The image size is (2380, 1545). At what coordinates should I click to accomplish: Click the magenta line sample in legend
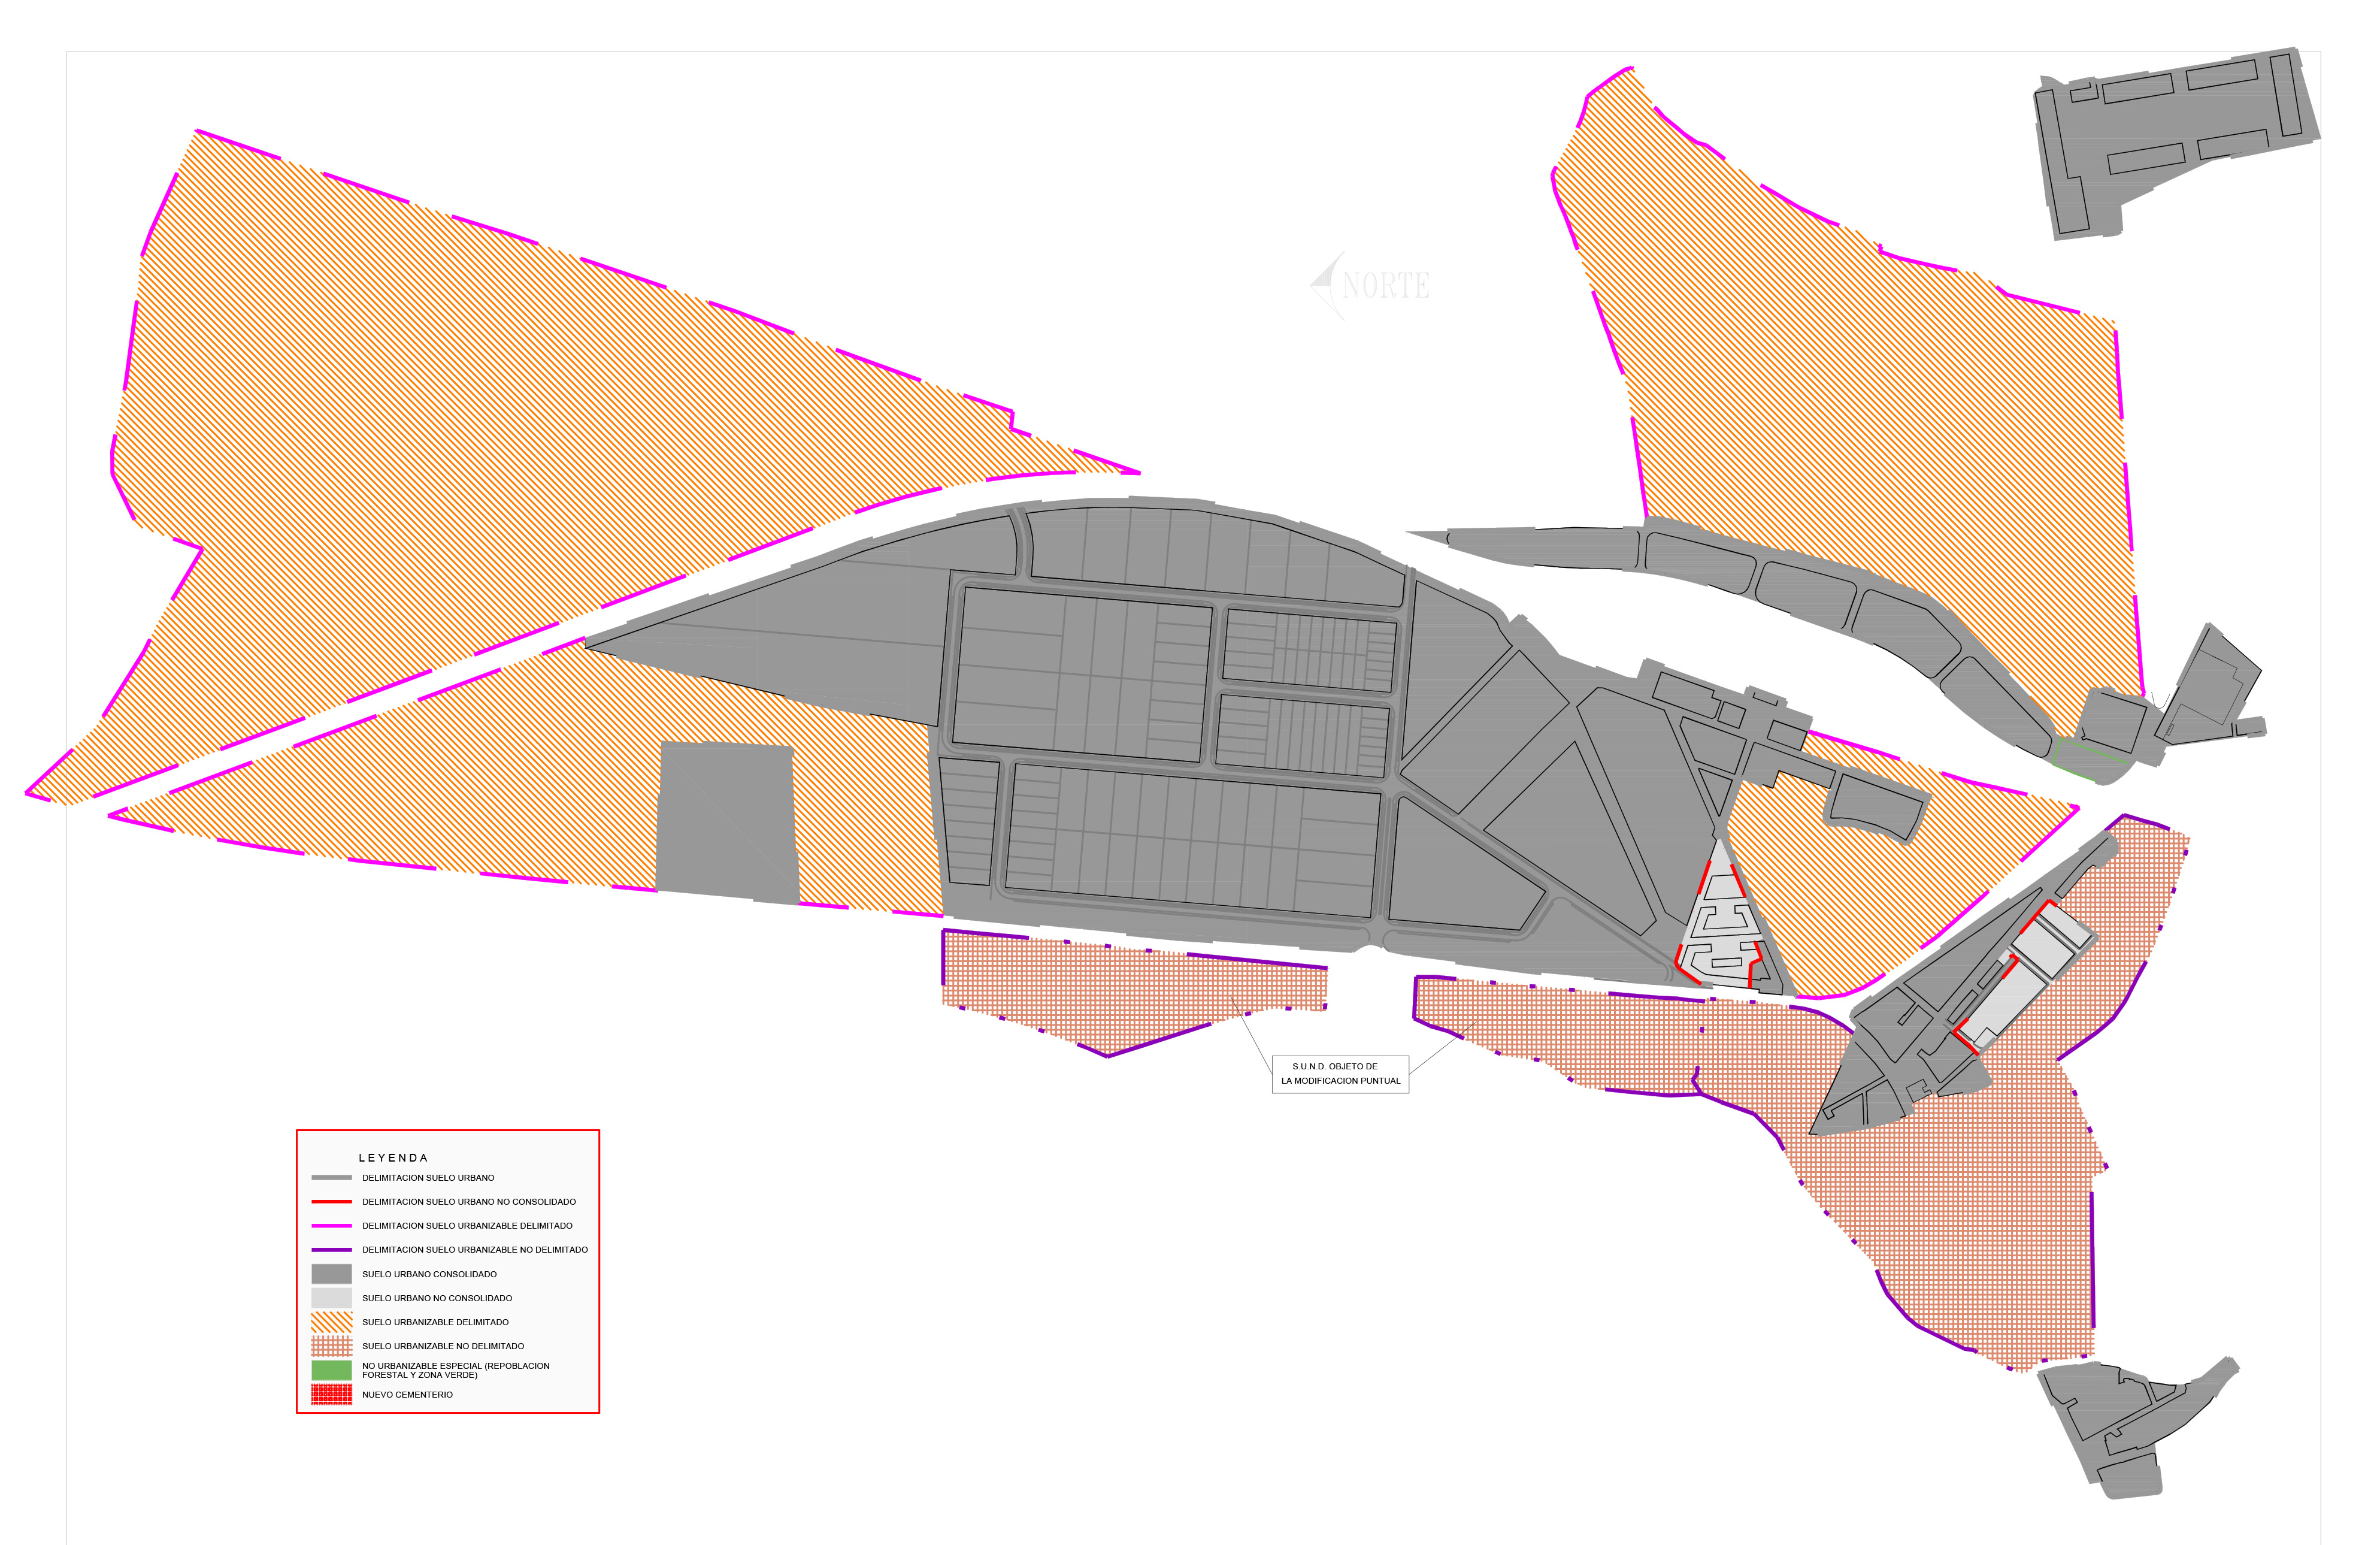[x=331, y=1226]
